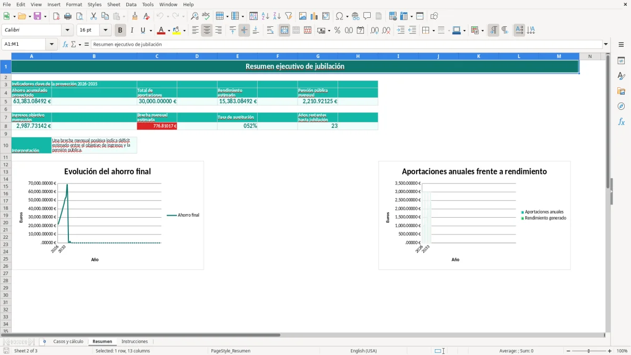Export directly as PDF icon

coord(56,16)
